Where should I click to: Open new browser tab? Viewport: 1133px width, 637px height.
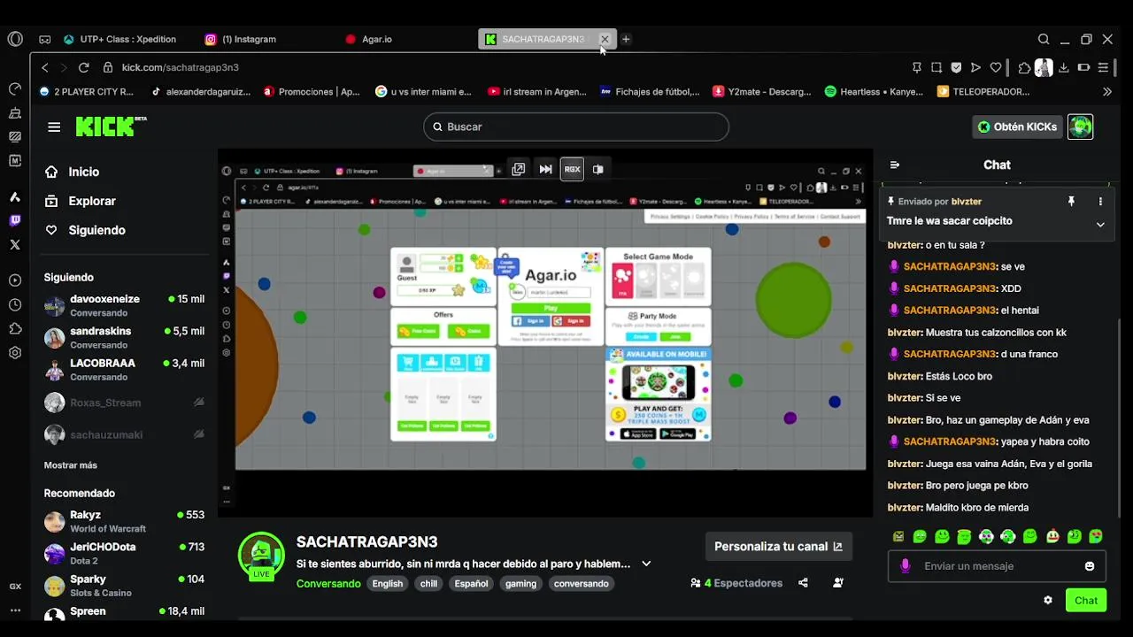tap(626, 39)
